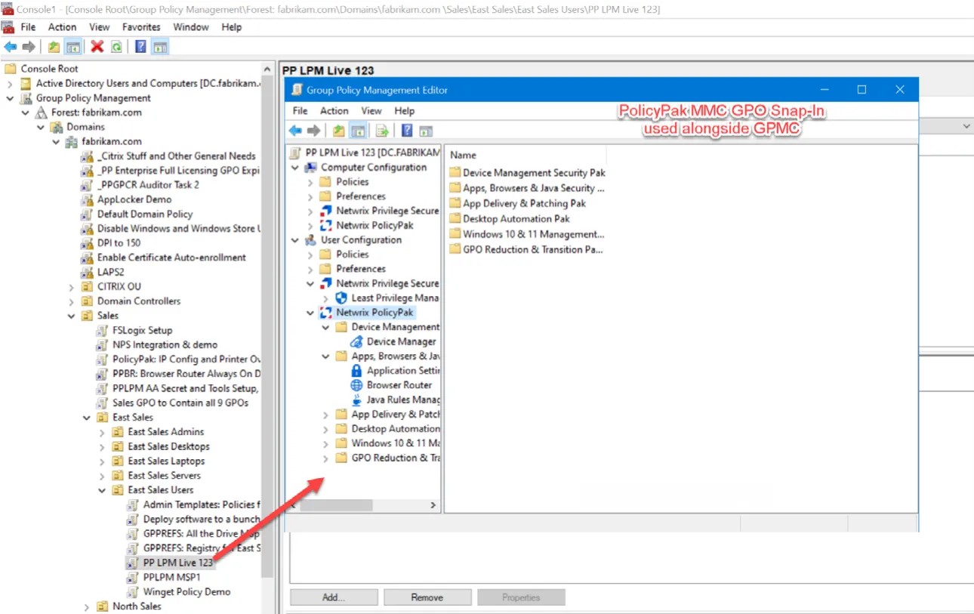Collapse Computer Configuration in Editor tree
Image resolution: width=974 pixels, height=614 pixels.
pos(295,168)
